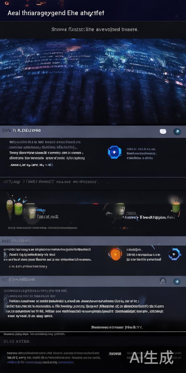Screen dimensions: 186x373
Task: Open the blue digital cityscape banner image
Action: point(93,81)
